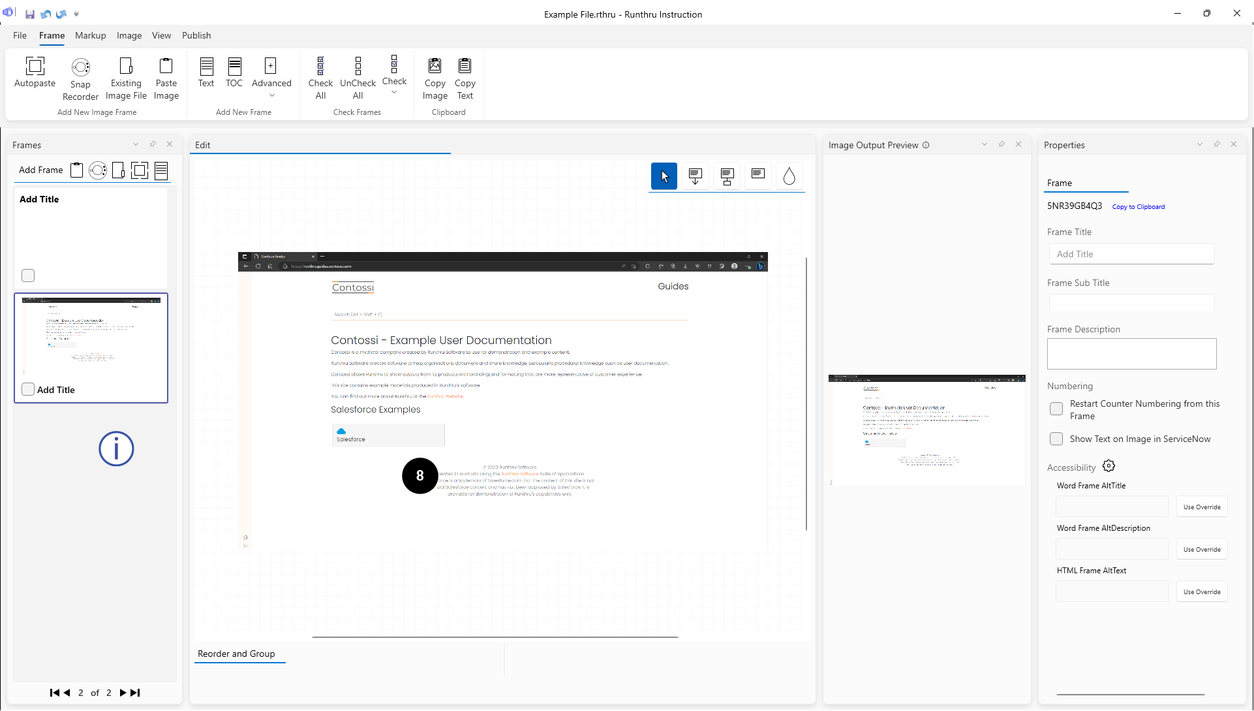Open Accessibility settings gear
The height and width of the screenshot is (711, 1254).
point(1109,466)
